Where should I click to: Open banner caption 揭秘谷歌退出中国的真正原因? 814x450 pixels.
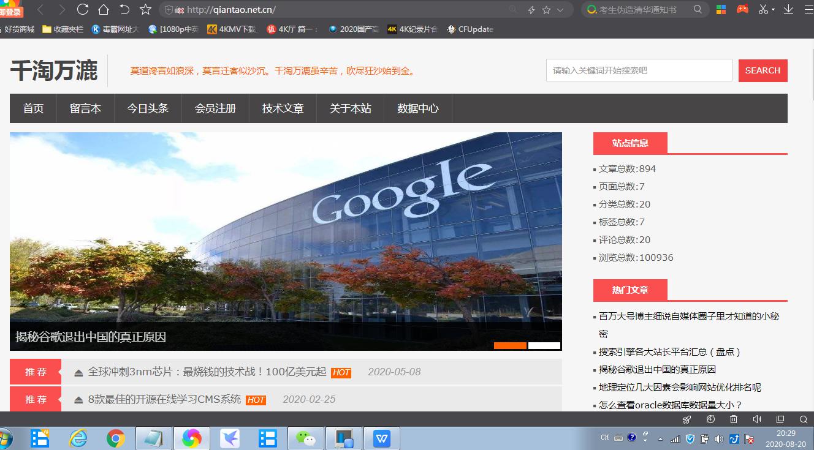click(x=91, y=337)
